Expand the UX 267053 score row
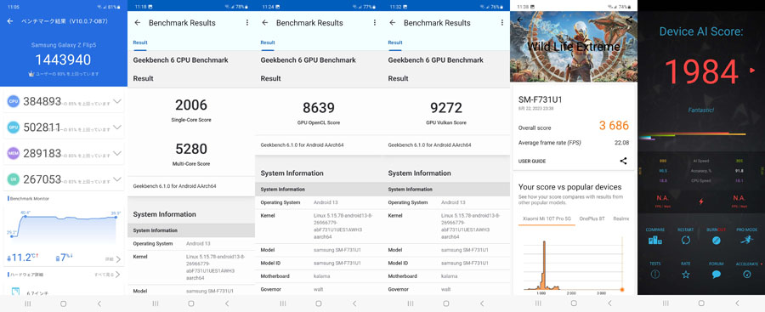 [x=64, y=179]
